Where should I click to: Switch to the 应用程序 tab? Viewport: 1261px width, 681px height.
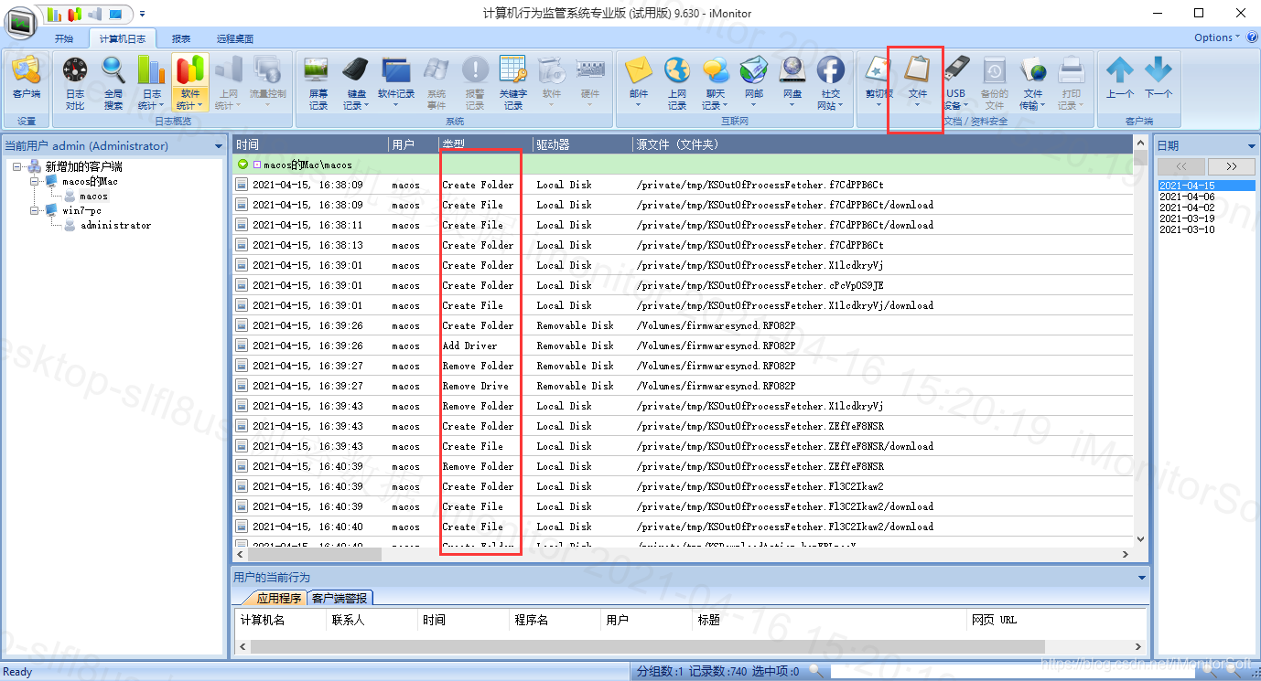pyautogui.click(x=278, y=598)
